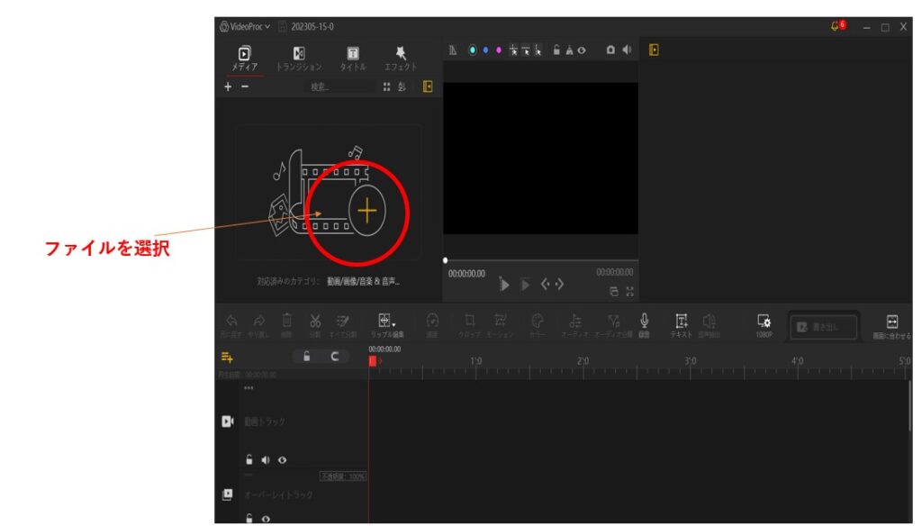The height and width of the screenshot is (526, 922).
Task: Click the 動画/画像/音楽 supported categories text
Action: point(363,281)
